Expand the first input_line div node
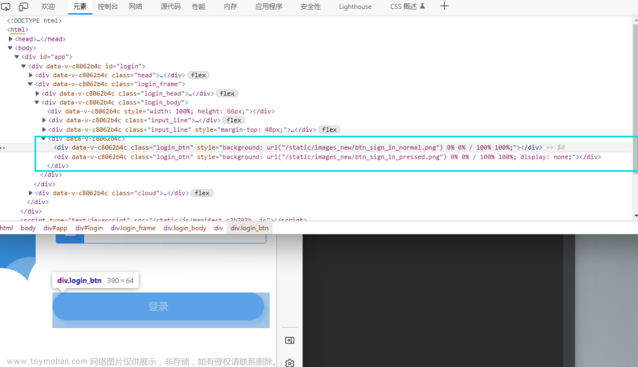The height and width of the screenshot is (367, 638). click(x=44, y=120)
